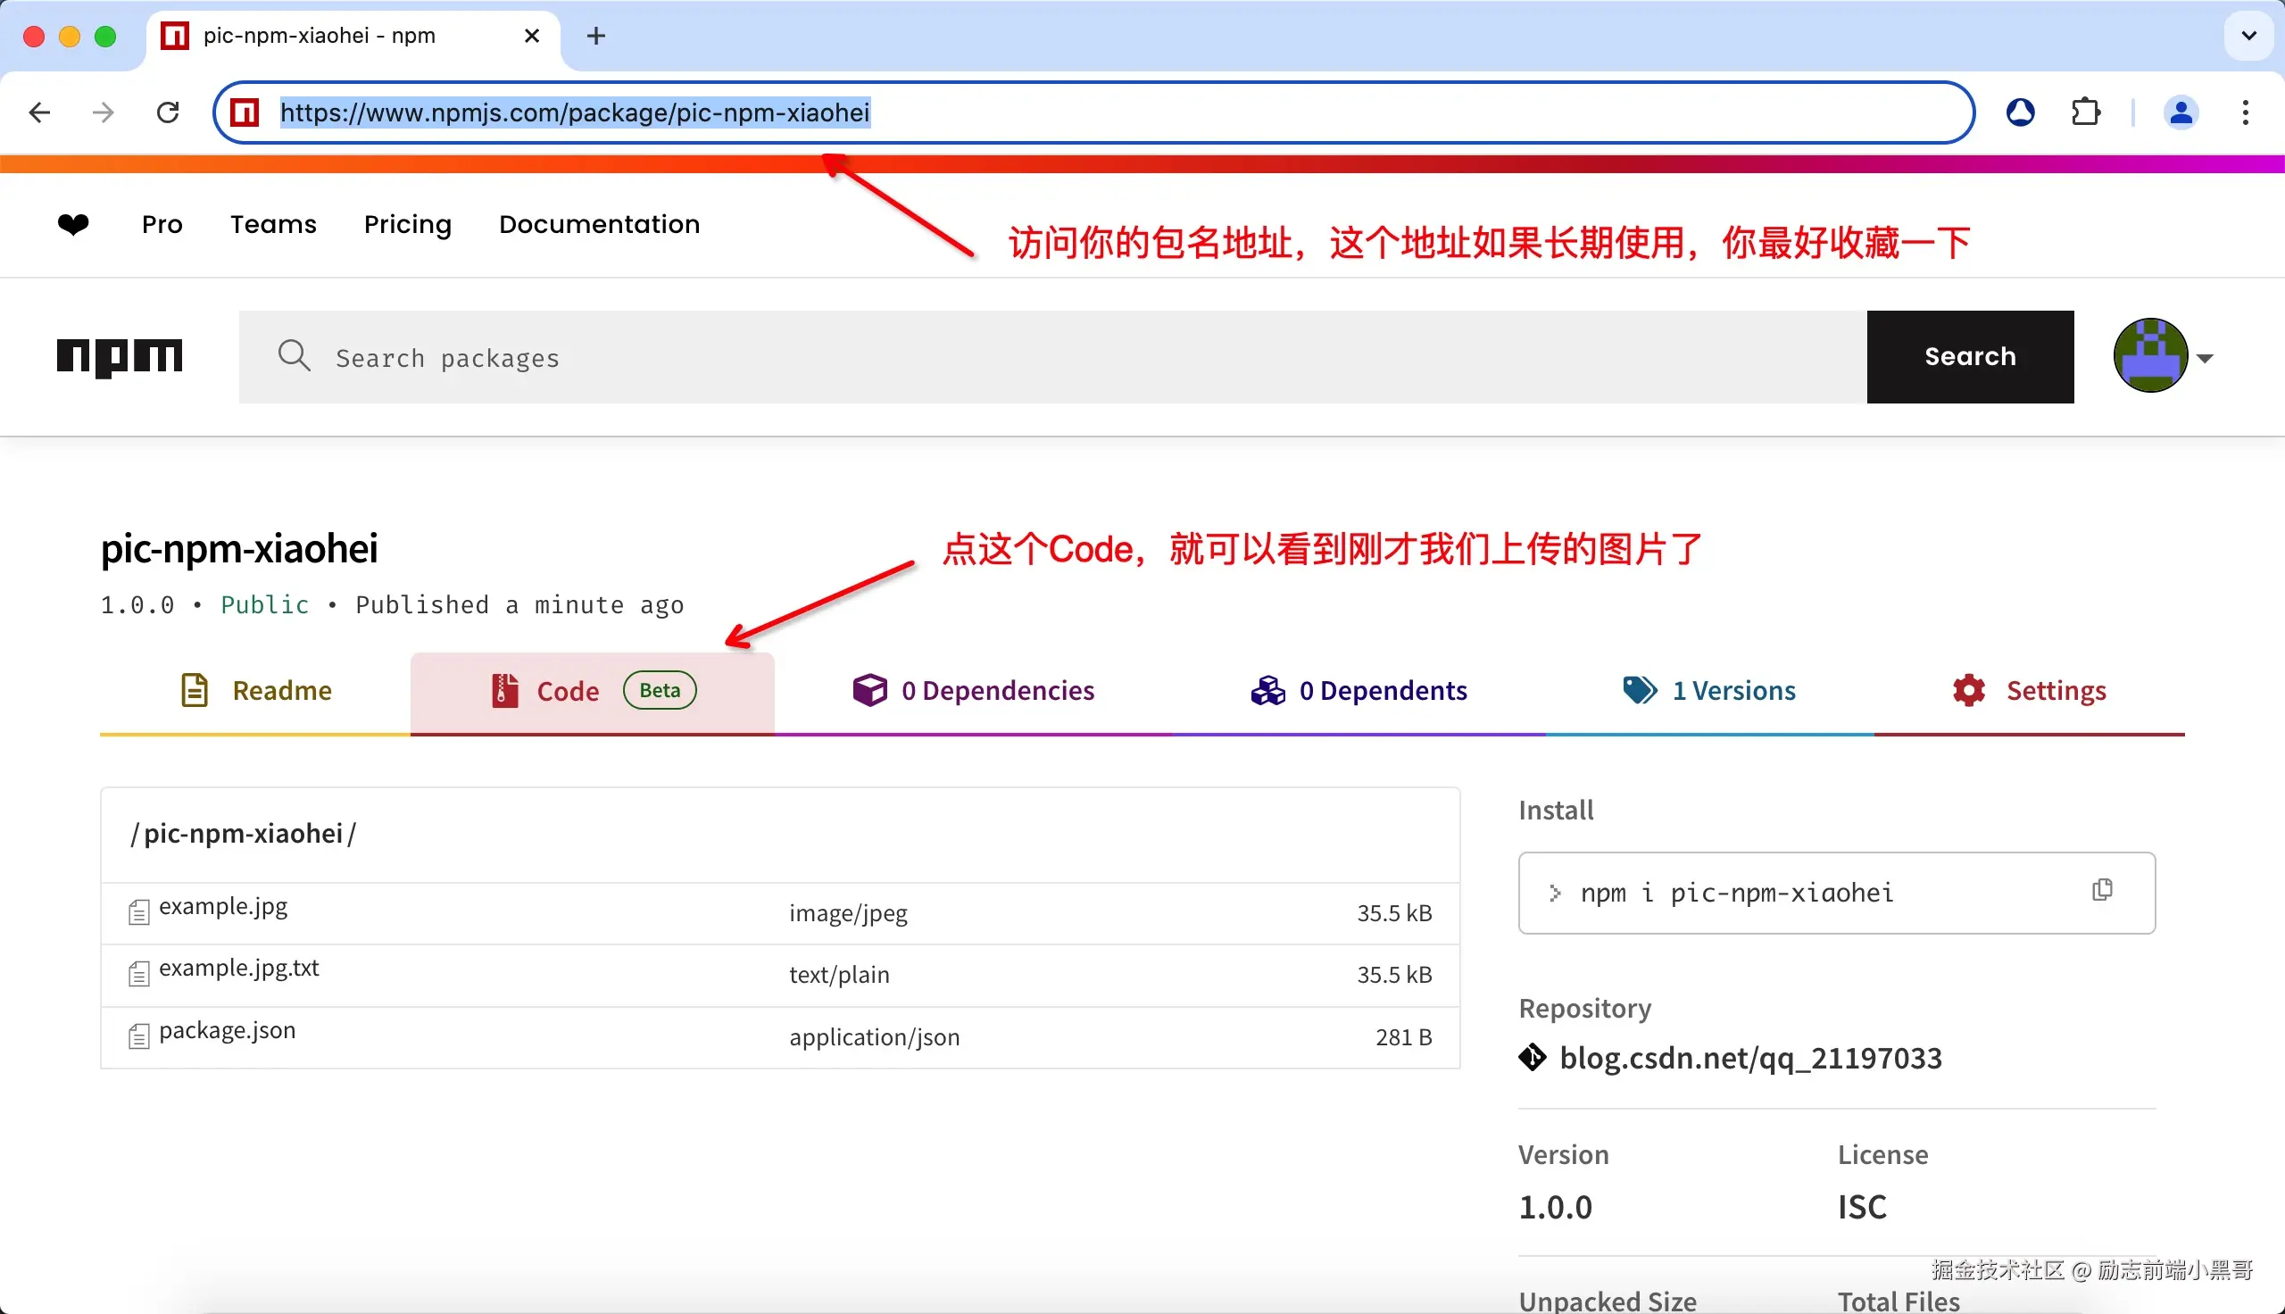Screen dimensions: 2285x1314
Task: Click the npm logo
Action: [x=120, y=357]
